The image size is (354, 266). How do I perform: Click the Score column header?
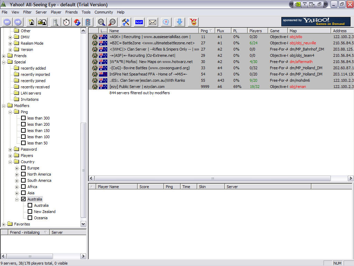point(151,187)
